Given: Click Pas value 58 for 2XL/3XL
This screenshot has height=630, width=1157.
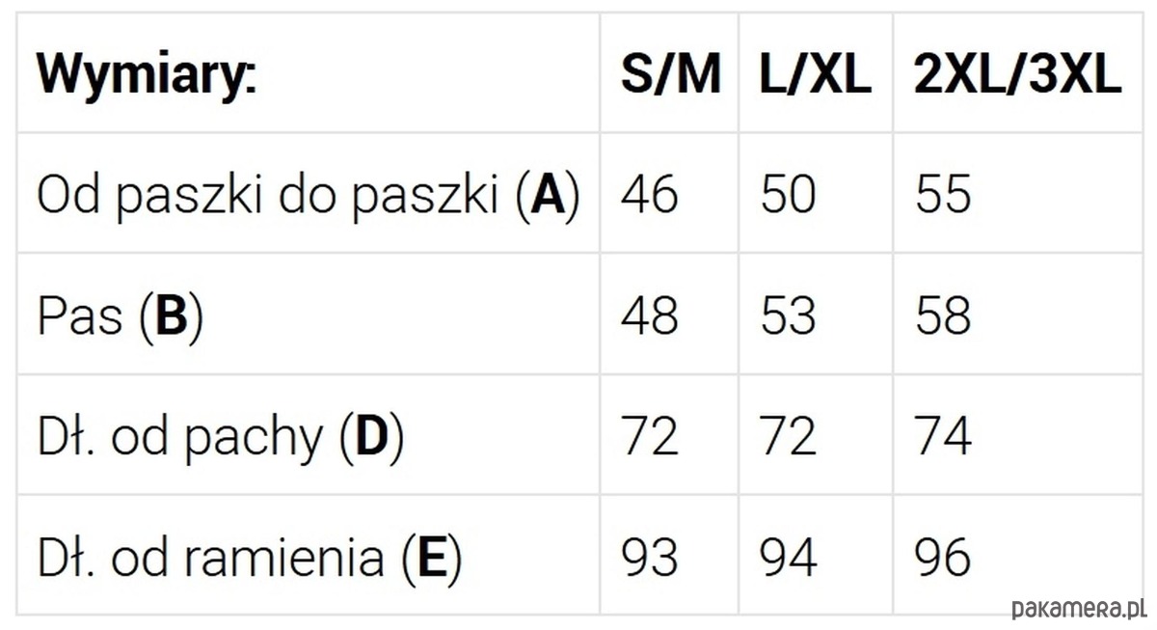Looking at the screenshot, I should (x=943, y=315).
